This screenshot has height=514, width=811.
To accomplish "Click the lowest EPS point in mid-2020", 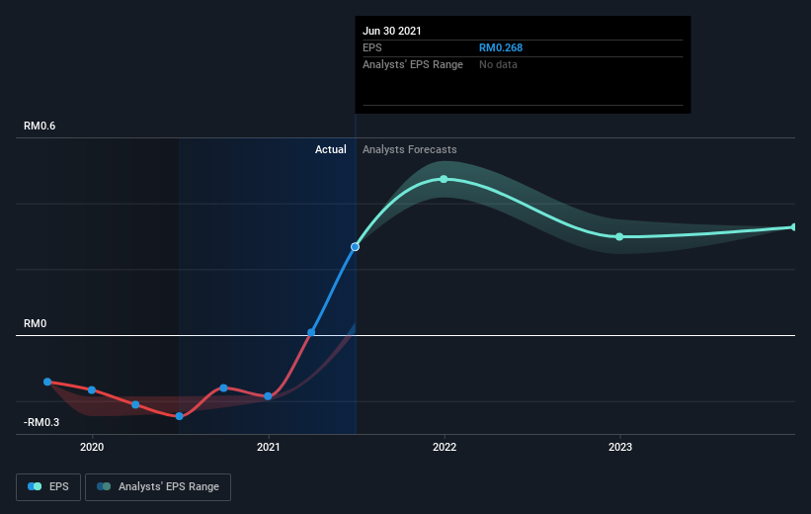I will click(x=180, y=416).
